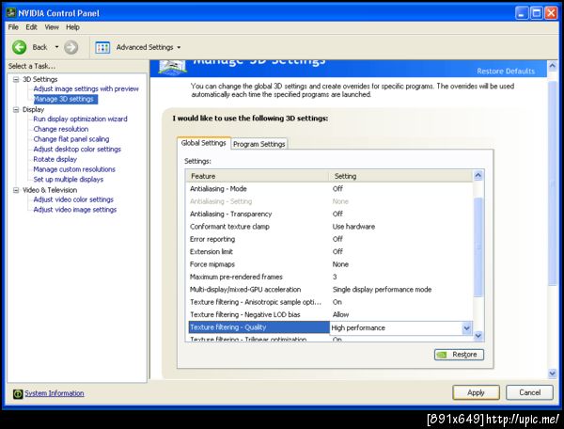Screen dimensions: 564x429
Task: Select Extension limit row
Action: click(x=330, y=251)
